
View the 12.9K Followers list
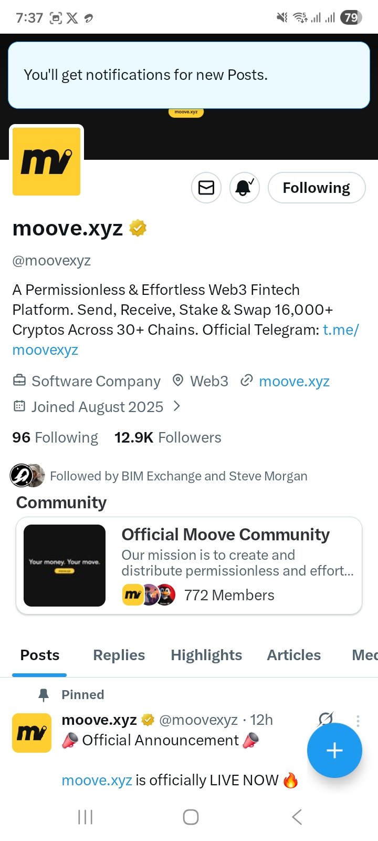[168, 437]
